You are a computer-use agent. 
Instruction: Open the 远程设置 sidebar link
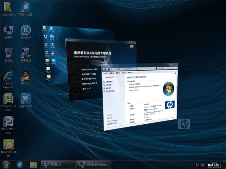(x=108, y=85)
